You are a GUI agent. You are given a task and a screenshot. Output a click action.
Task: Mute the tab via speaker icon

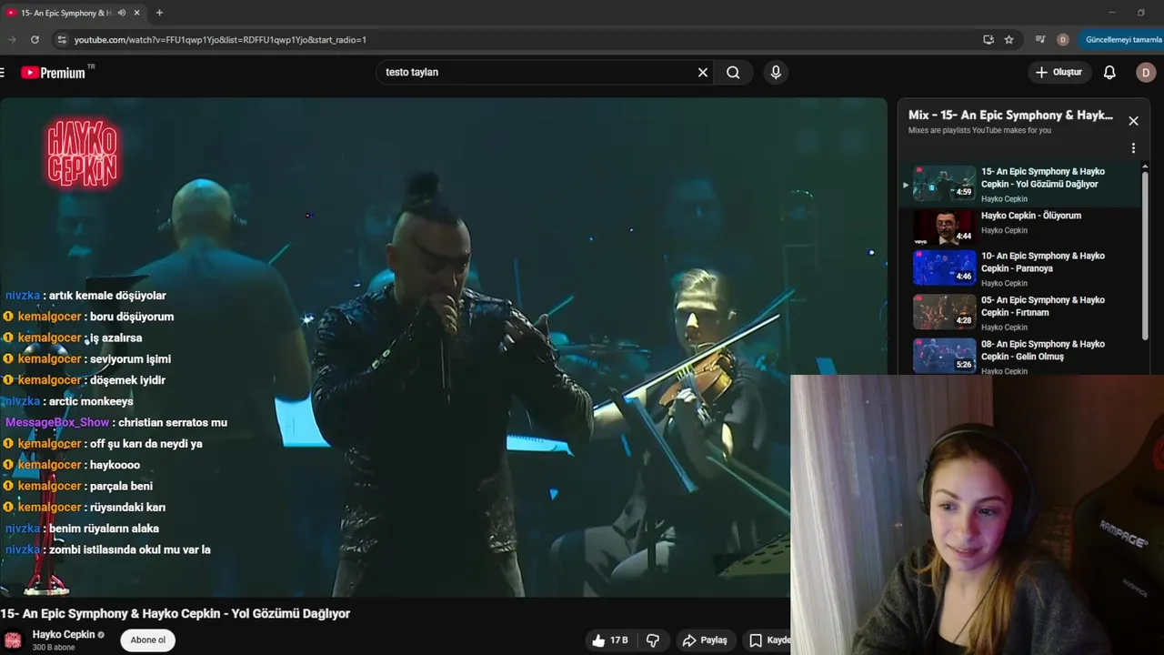[121, 13]
